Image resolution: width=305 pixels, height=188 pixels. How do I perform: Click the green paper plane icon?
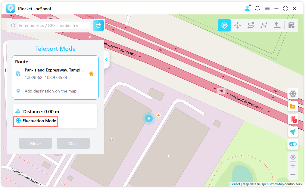[293, 132]
